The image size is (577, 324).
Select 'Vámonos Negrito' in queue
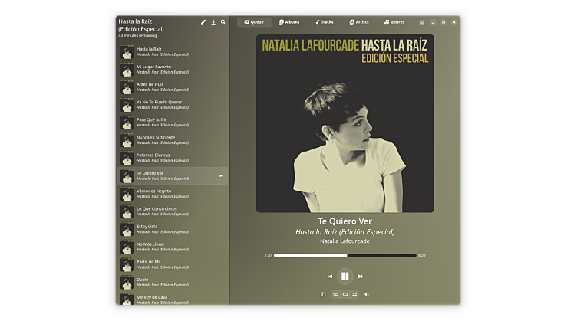[x=173, y=194]
